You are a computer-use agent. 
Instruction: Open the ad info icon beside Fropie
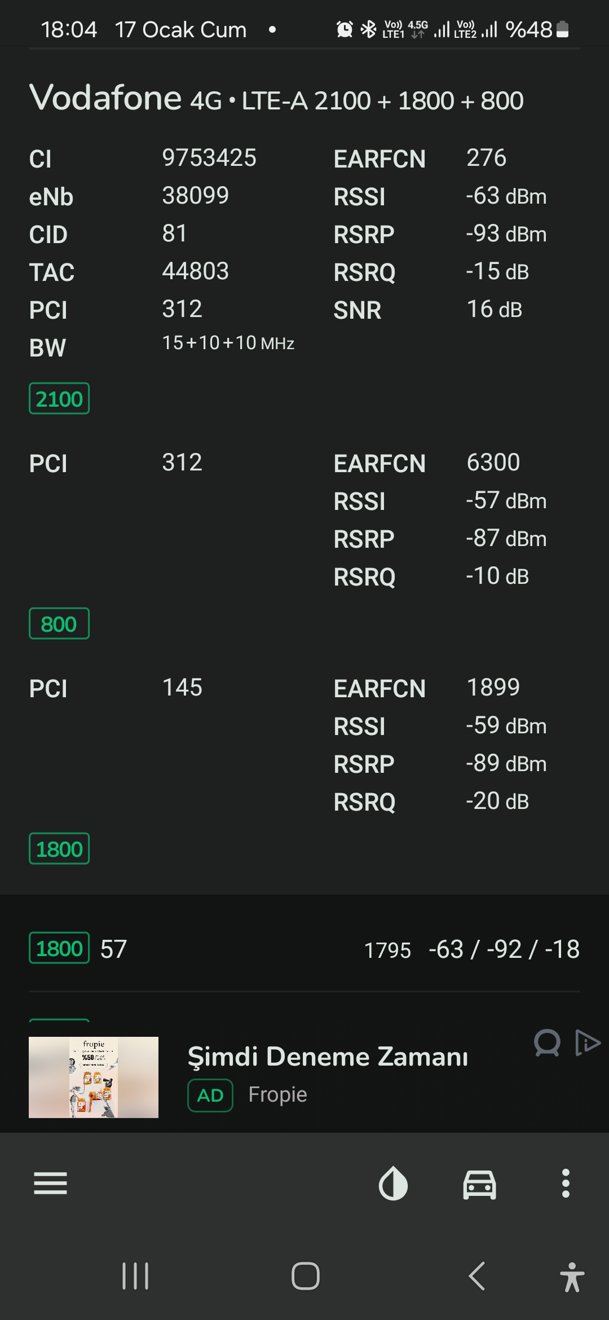(x=547, y=1042)
